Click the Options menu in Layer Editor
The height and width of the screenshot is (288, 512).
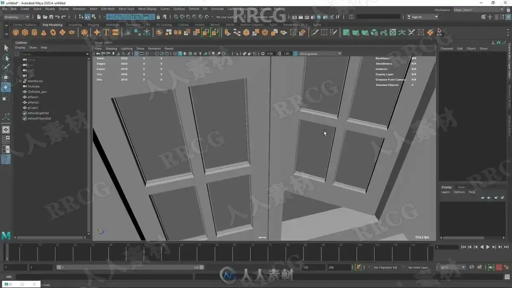click(459, 192)
